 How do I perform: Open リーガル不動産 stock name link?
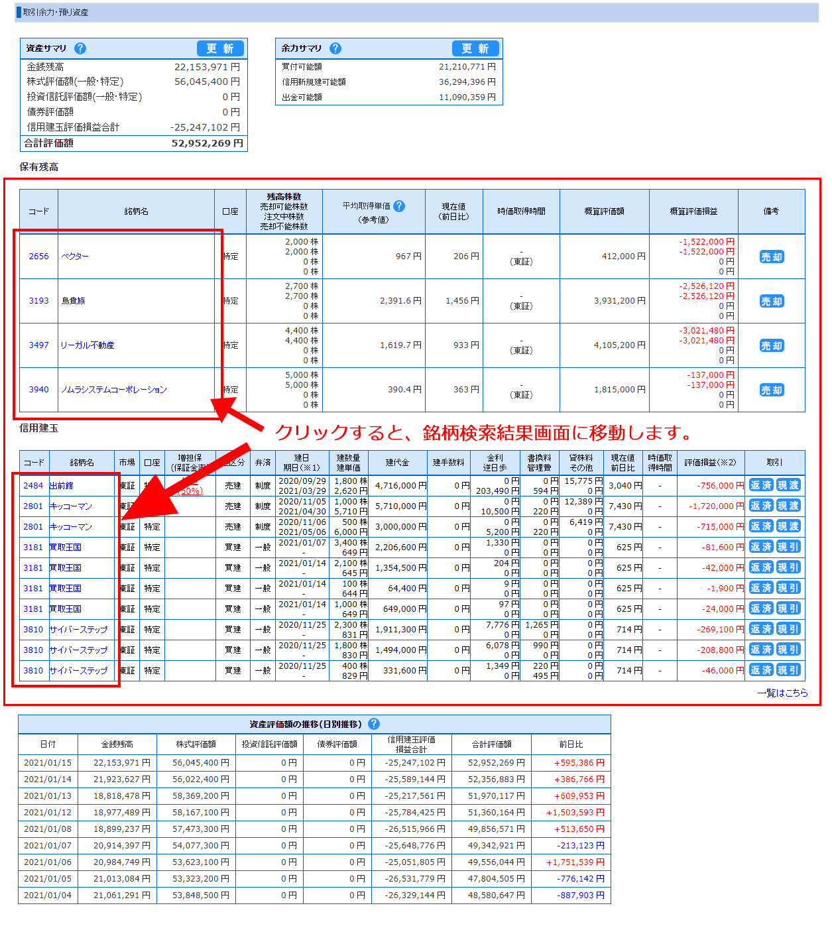(x=88, y=345)
